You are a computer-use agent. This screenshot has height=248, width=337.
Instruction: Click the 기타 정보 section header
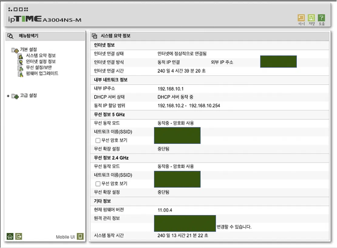click(x=102, y=201)
